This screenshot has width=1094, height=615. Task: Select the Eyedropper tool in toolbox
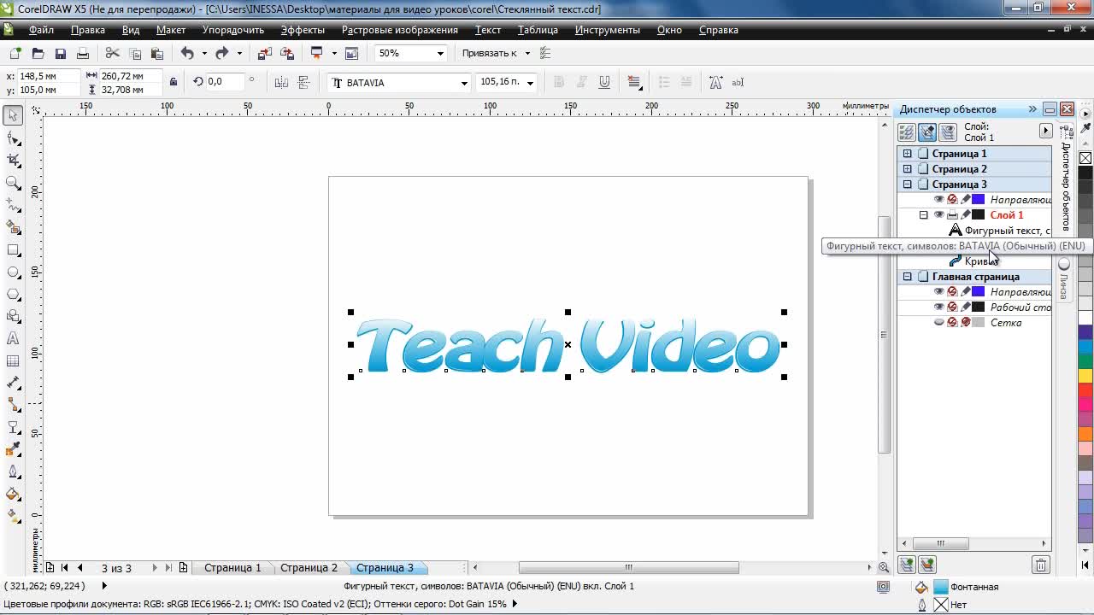(13, 449)
